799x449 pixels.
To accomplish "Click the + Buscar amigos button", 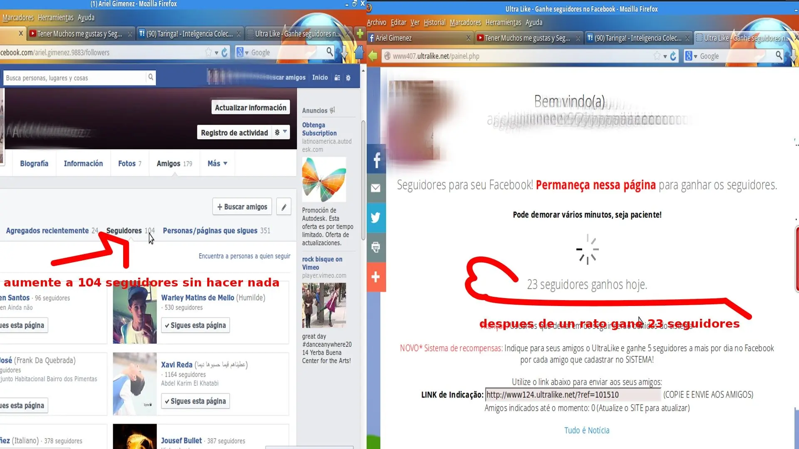I will click(x=242, y=207).
